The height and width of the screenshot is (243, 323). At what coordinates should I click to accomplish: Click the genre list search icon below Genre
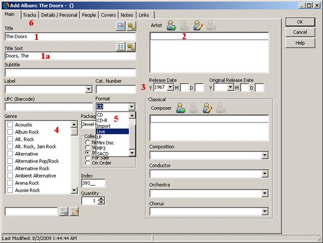[64, 212]
